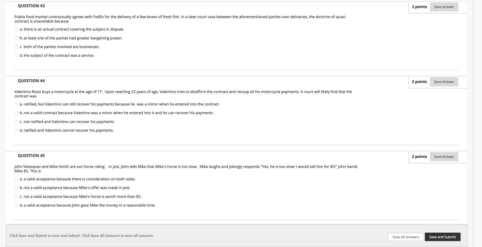Save Answer for Question 43
482x247 pixels.
[x=444, y=6]
